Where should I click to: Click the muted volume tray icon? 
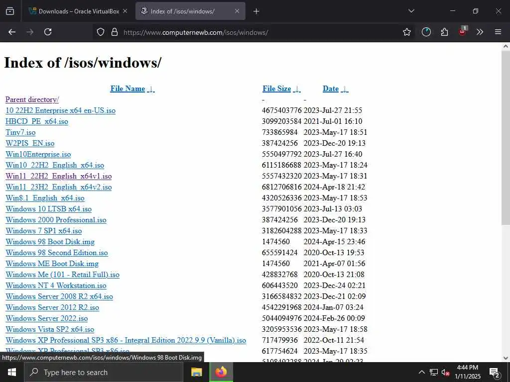(445, 372)
